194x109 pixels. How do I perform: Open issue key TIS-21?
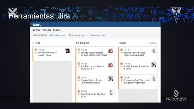tap(84, 64)
